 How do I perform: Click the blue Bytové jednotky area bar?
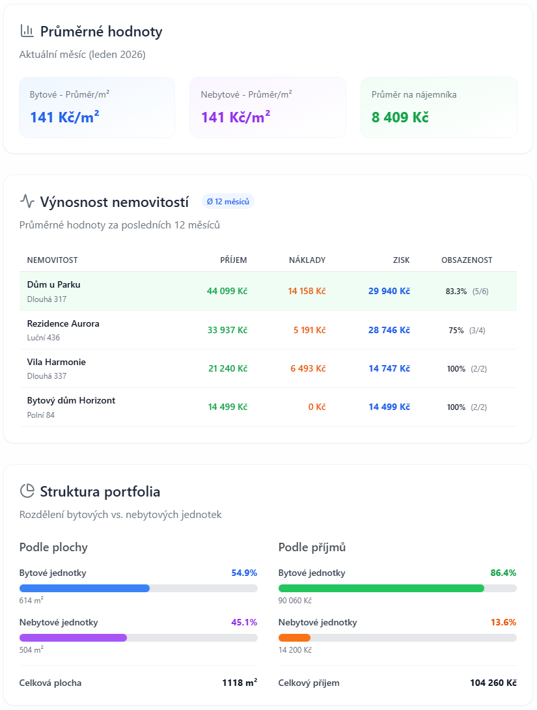pyautogui.click(x=83, y=588)
